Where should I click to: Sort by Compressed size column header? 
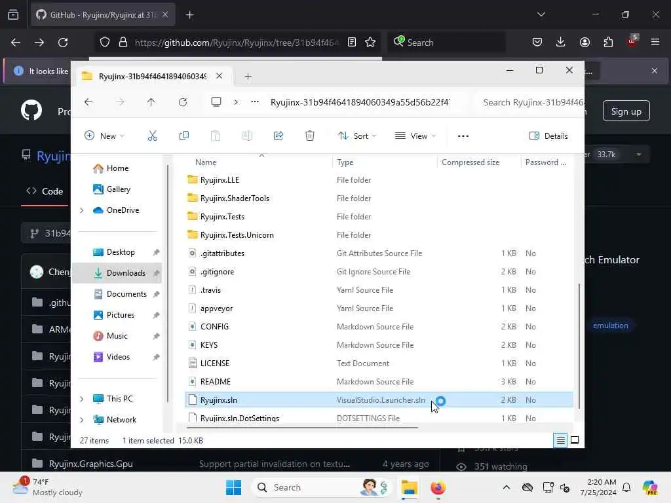(x=470, y=162)
